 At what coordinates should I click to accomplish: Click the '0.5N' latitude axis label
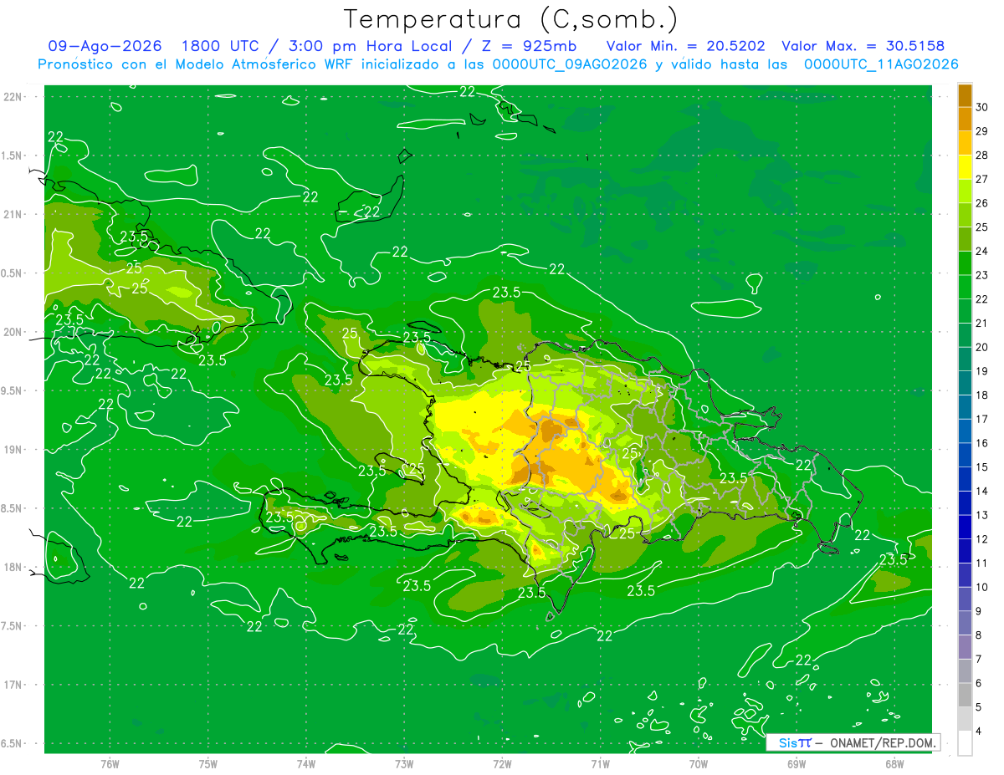point(13,273)
